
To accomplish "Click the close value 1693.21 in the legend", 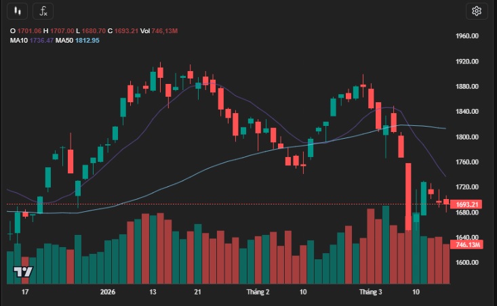I will coord(127,31).
